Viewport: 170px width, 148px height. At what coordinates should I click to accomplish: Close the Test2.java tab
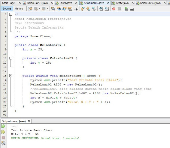click(133, 3)
